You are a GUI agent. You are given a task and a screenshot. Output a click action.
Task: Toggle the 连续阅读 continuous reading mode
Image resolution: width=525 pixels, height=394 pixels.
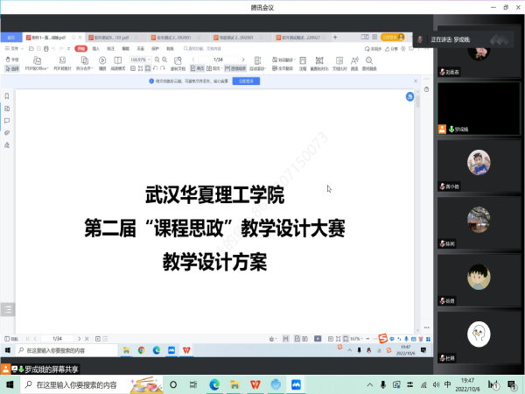[237, 67]
